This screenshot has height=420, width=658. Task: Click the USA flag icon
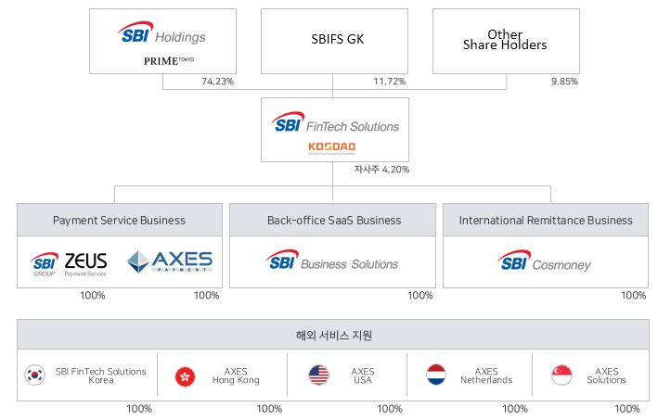pyautogui.click(x=319, y=375)
